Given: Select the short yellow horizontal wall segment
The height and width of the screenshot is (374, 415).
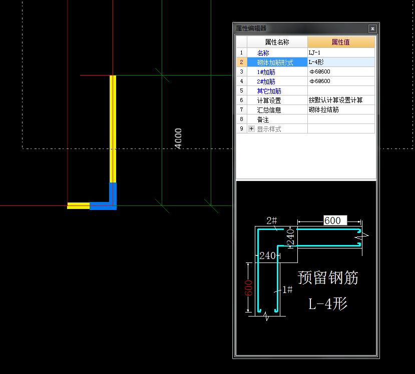Looking at the screenshot, I should tap(78, 205).
